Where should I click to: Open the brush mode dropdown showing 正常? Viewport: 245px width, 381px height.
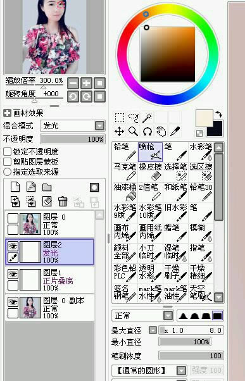pyautogui.click(x=142, y=316)
